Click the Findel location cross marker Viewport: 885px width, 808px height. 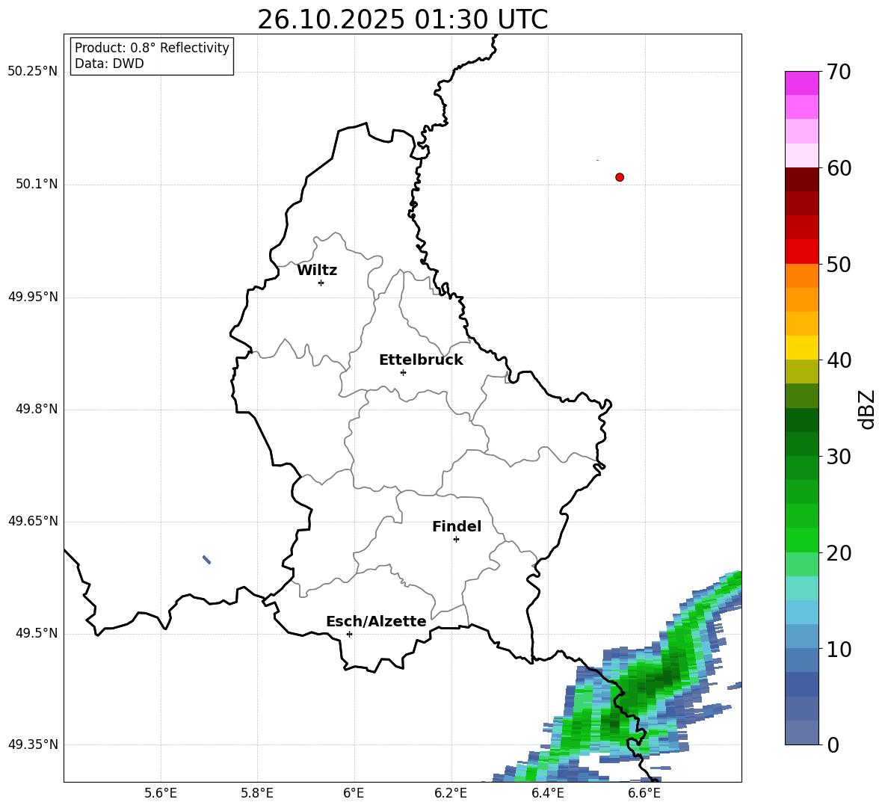tap(456, 540)
